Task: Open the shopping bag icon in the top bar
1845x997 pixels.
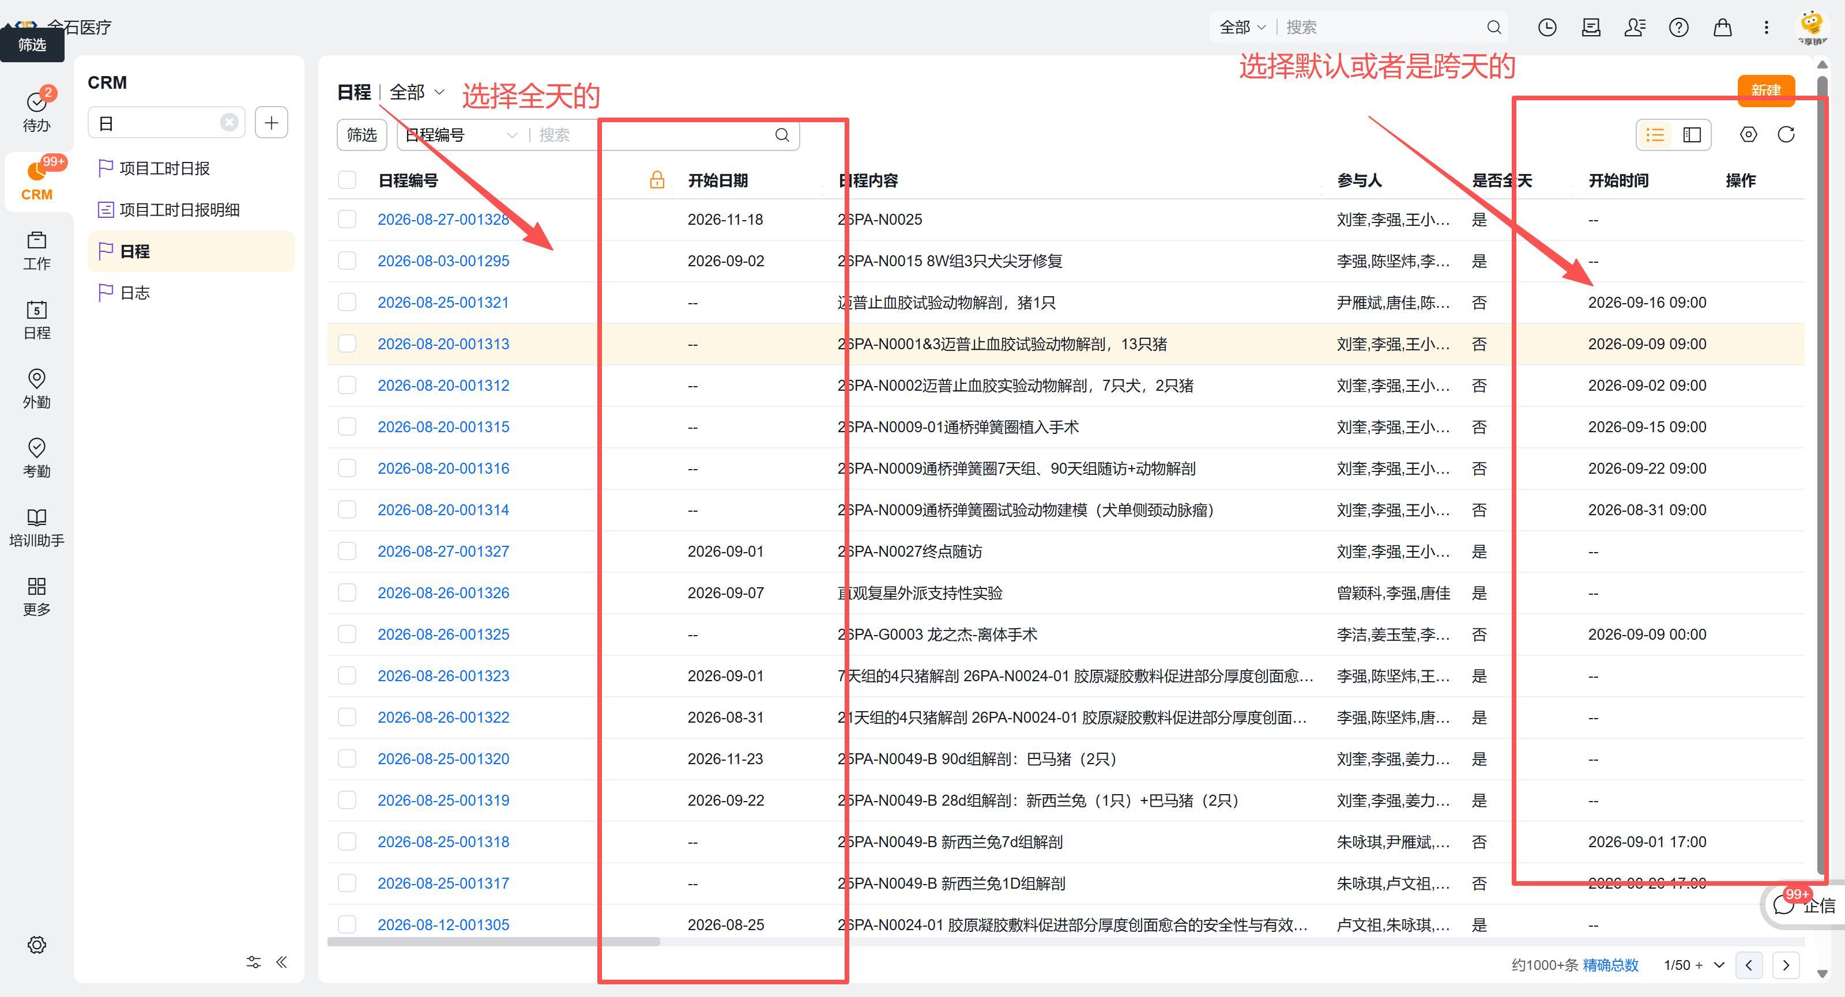Action: point(1723,27)
